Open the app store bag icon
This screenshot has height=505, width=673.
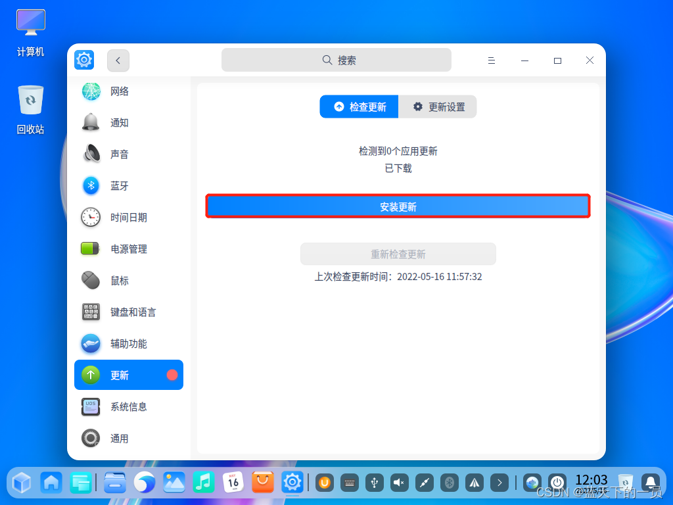coord(263,483)
